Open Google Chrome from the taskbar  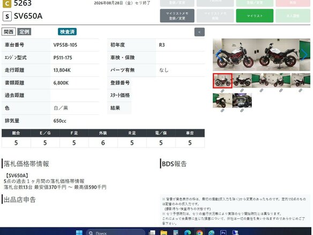pyautogui.click(x=199, y=233)
